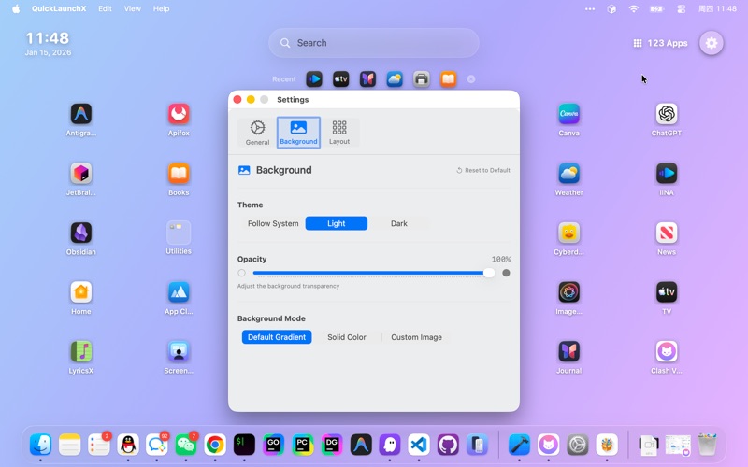Select Custom Image background mode
Viewport: 748px width, 467px height.
click(416, 337)
